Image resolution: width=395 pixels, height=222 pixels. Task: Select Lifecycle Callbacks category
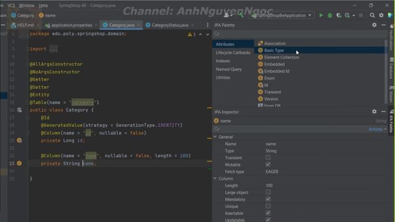point(233,52)
